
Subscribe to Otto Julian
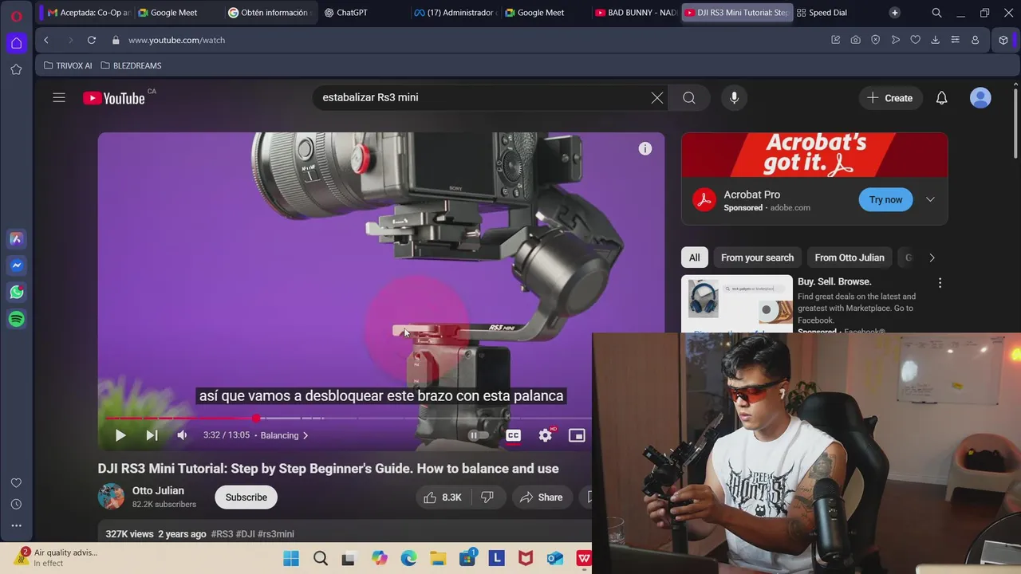tap(246, 497)
